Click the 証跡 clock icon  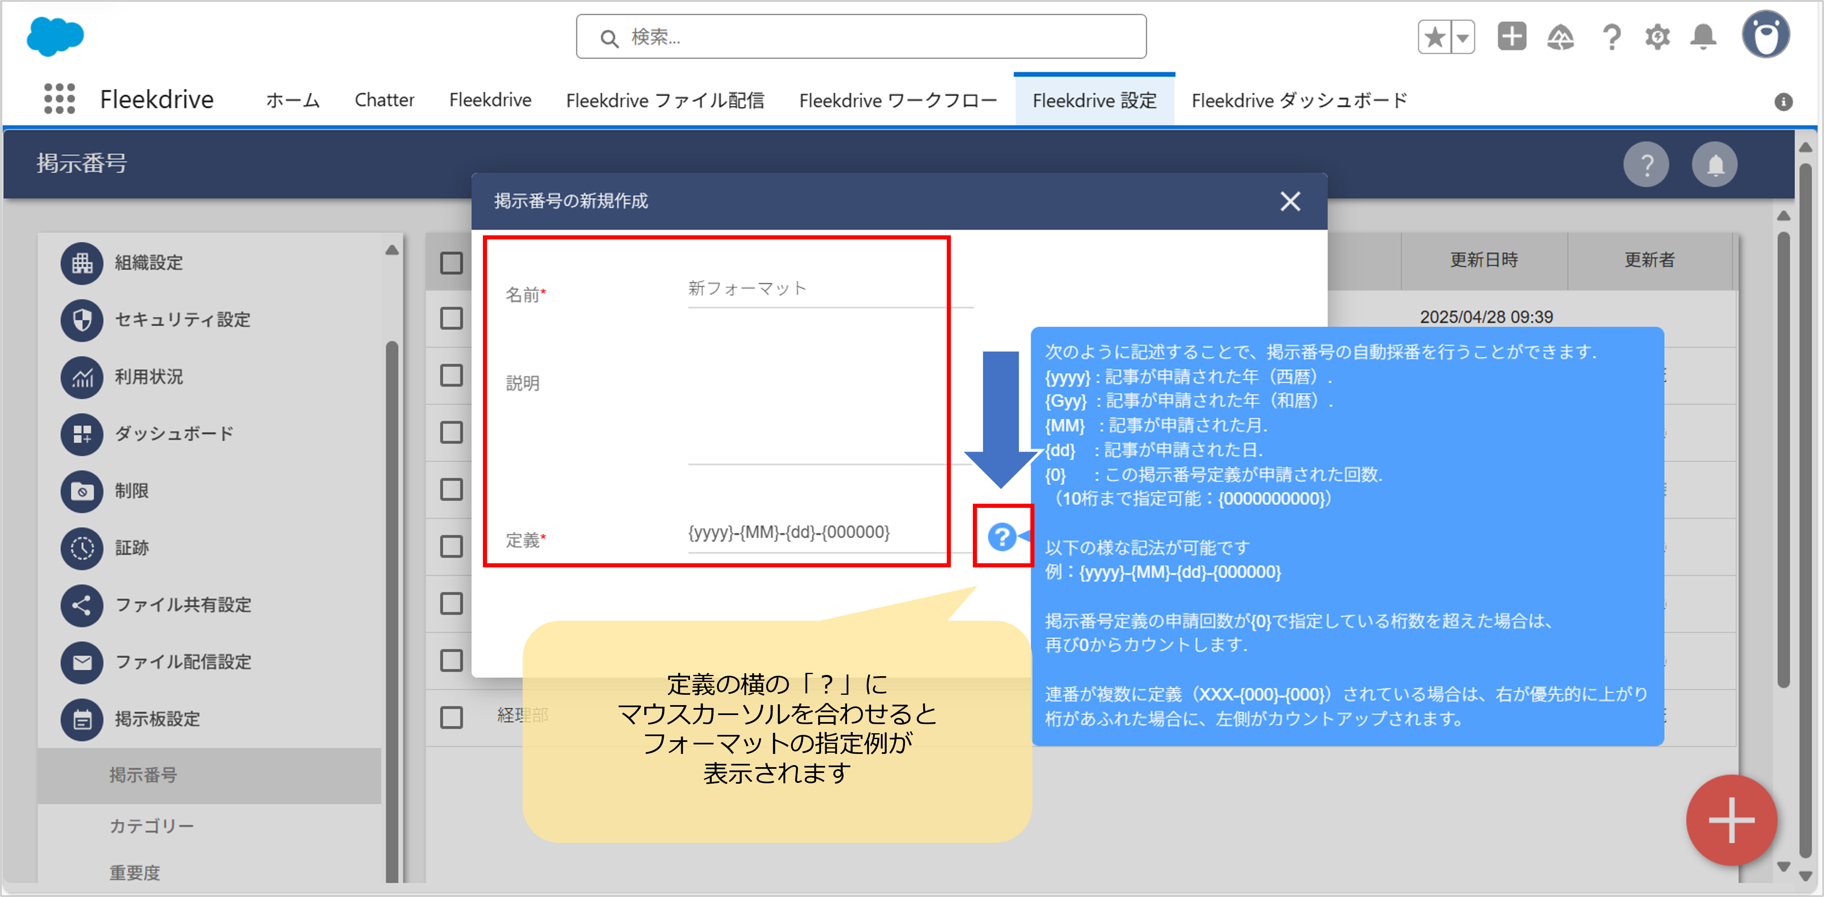click(x=82, y=548)
